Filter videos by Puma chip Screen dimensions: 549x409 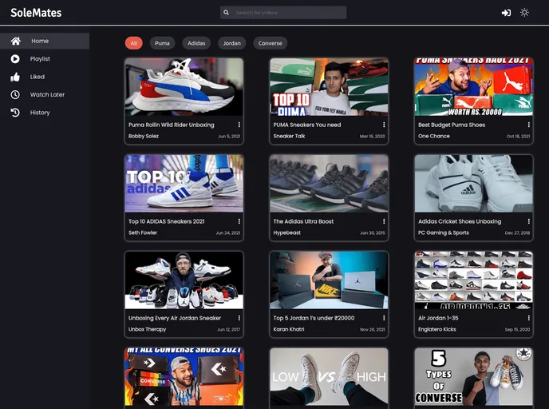[162, 43]
